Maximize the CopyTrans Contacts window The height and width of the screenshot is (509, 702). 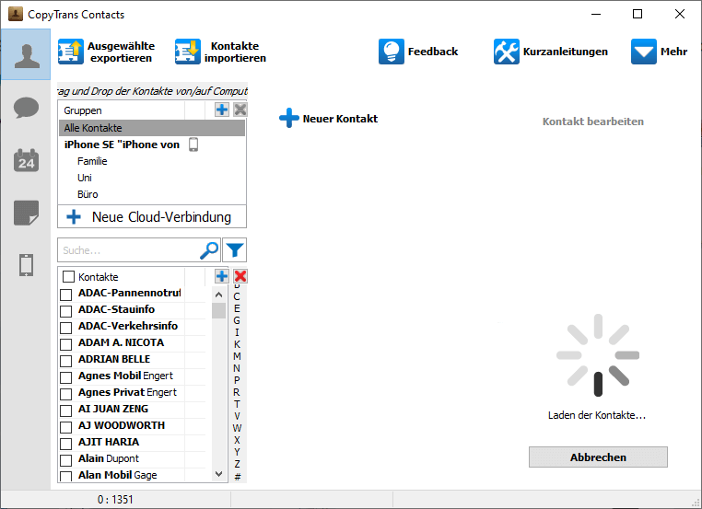click(638, 14)
